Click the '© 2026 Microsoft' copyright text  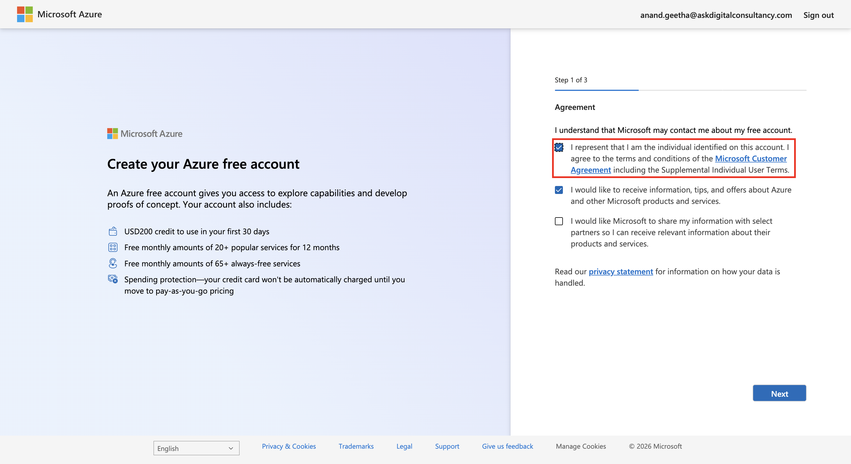point(655,446)
